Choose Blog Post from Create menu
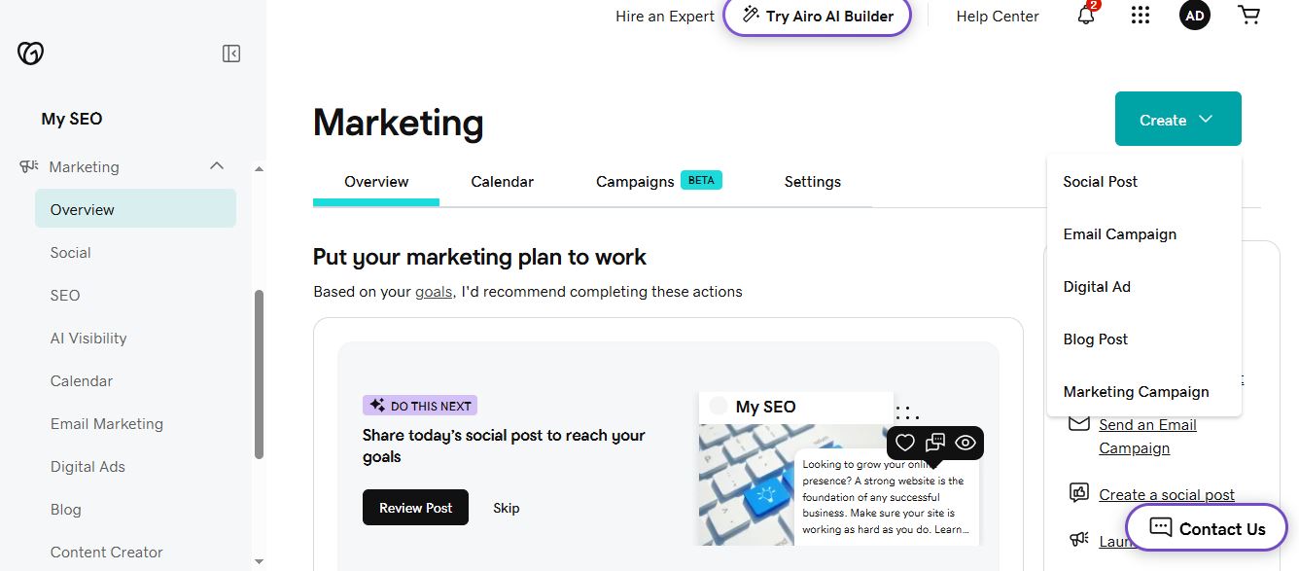1299x571 pixels. click(x=1144, y=339)
